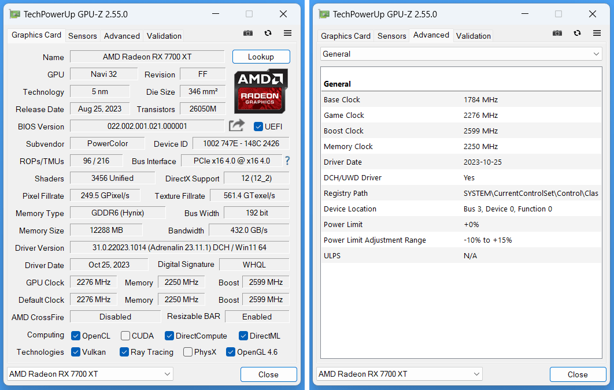Switch to Graphics Card tab in right window
This screenshot has height=390, width=614.
pos(345,36)
